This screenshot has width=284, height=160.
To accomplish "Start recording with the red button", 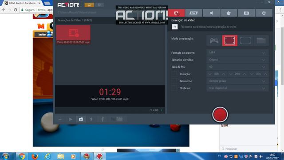I will [220, 115].
